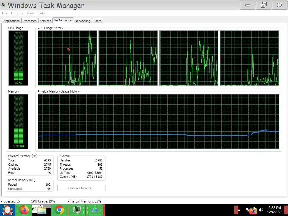Click the first CPU usage history graph
The width and height of the screenshot is (288, 216).
(67, 58)
